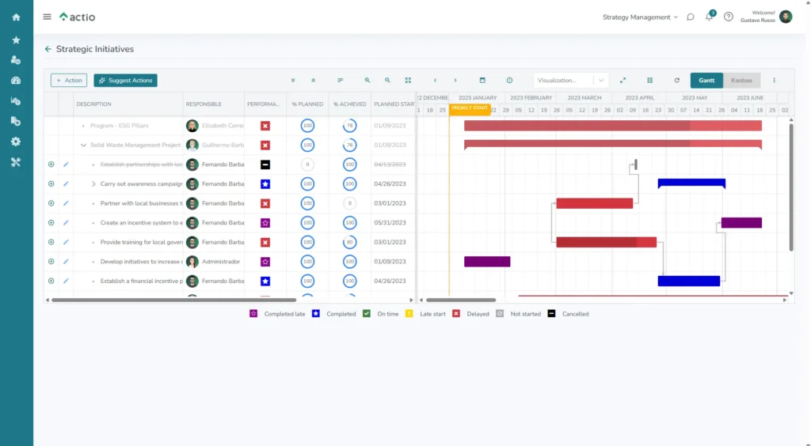Toggle the 'Delayed' legend filter

pyautogui.click(x=456, y=314)
